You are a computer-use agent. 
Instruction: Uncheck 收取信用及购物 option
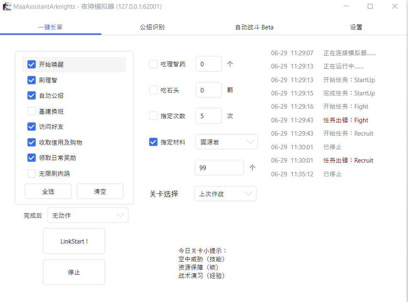click(x=32, y=142)
